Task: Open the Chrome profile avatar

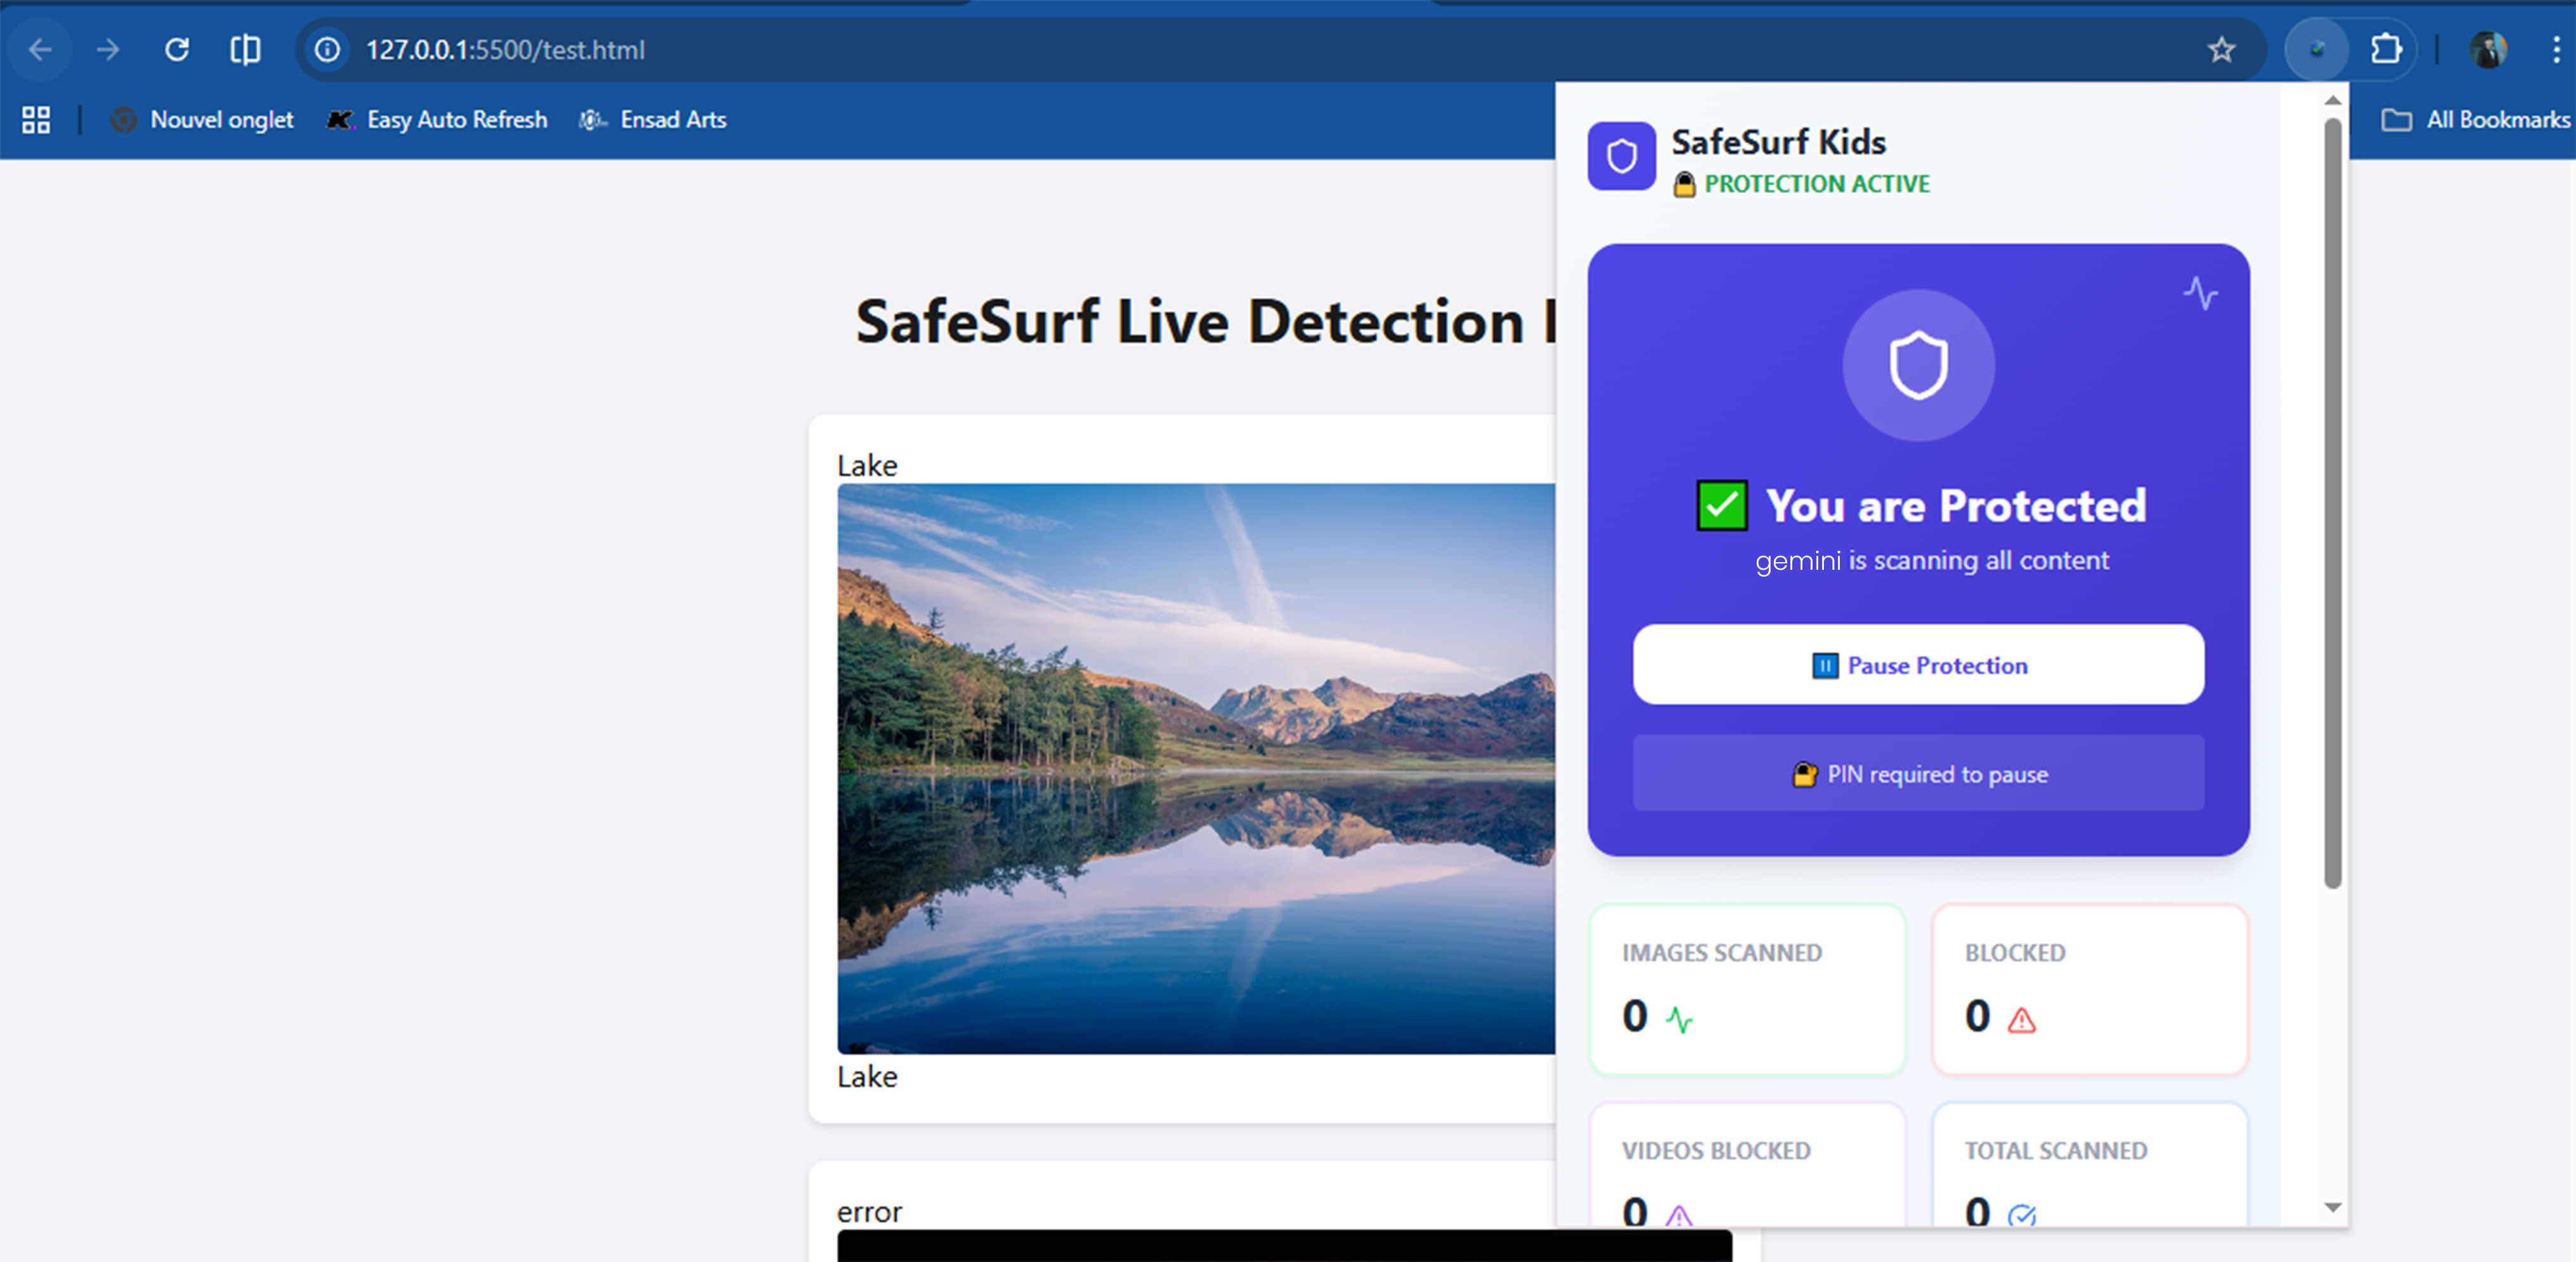Action: (x=2488, y=49)
